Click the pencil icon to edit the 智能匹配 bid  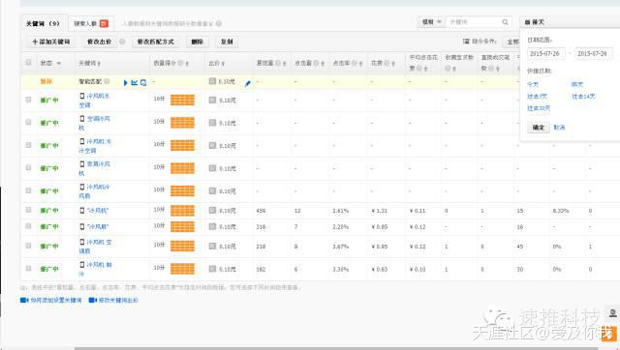point(248,83)
